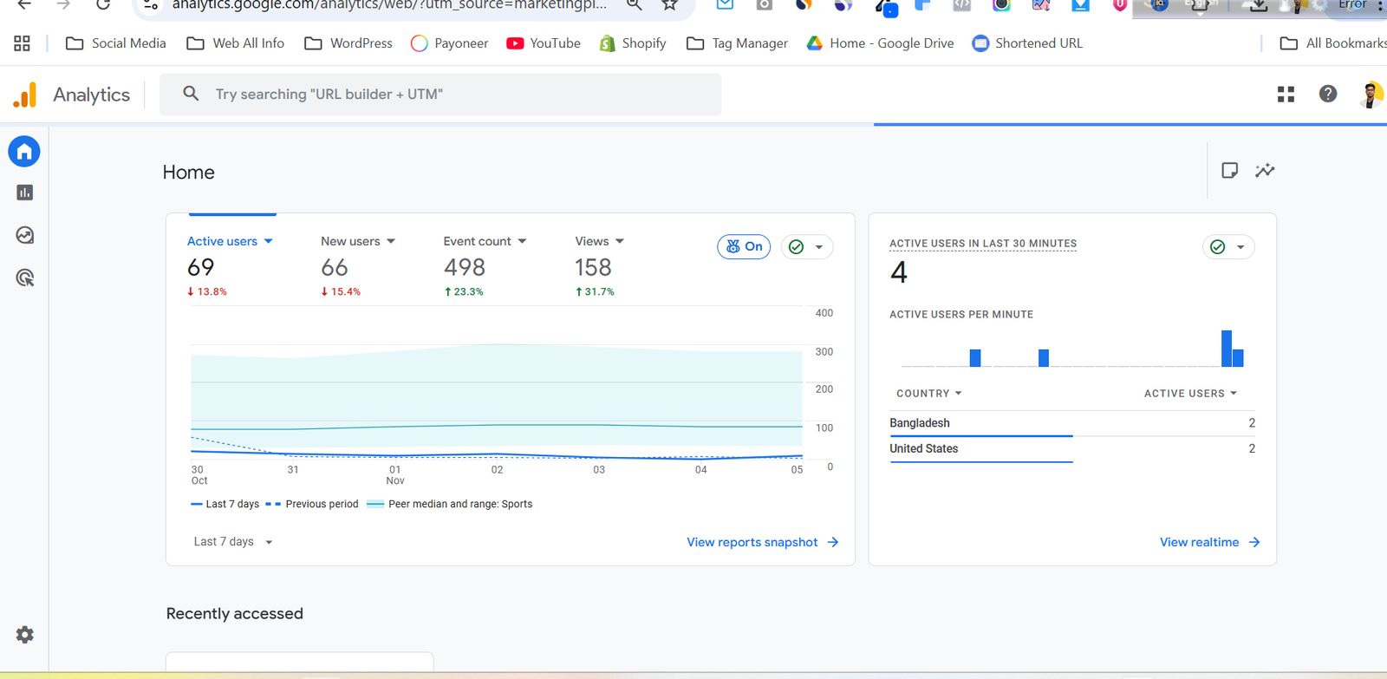Image resolution: width=1387 pixels, height=679 pixels.
Task: Open the Google apps grid icon
Action: click(1286, 94)
